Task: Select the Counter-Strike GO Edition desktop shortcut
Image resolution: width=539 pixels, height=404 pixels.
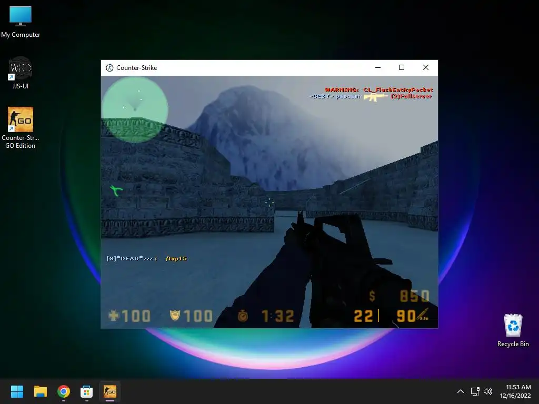Action: coord(21,128)
